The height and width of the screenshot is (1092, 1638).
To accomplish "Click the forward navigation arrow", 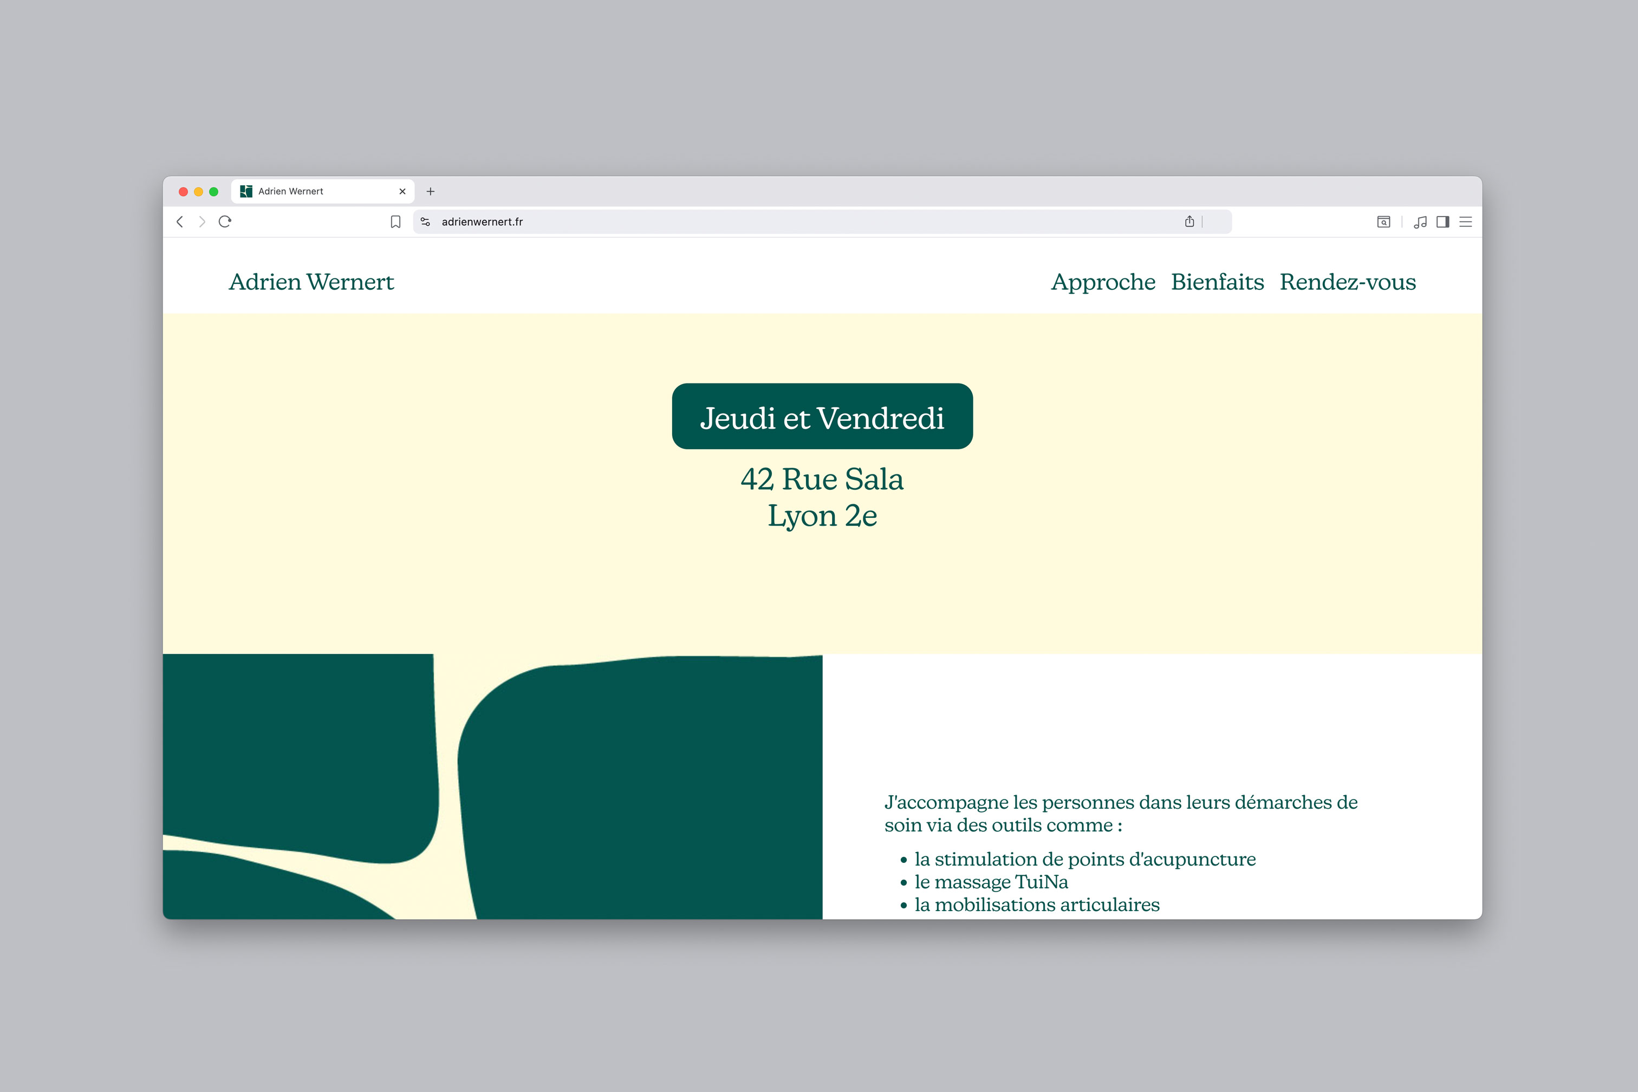I will point(202,222).
